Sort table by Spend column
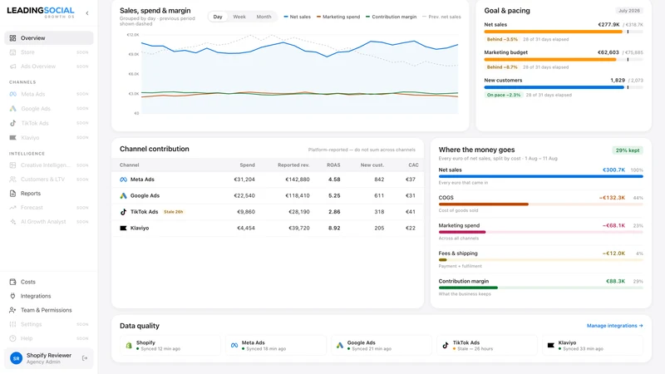Image resolution: width=665 pixels, height=374 pixels. [x=247, y=165]
